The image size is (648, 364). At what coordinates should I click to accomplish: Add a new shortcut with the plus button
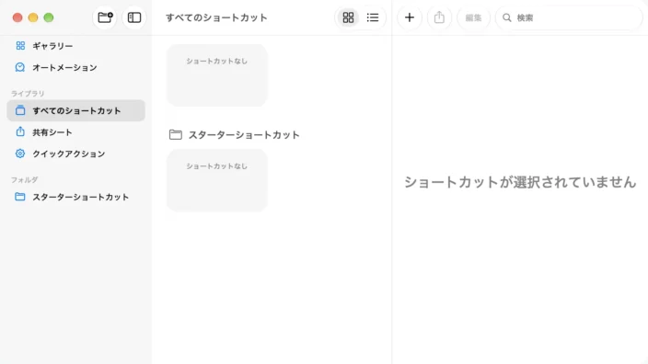[x=409, y=17]
